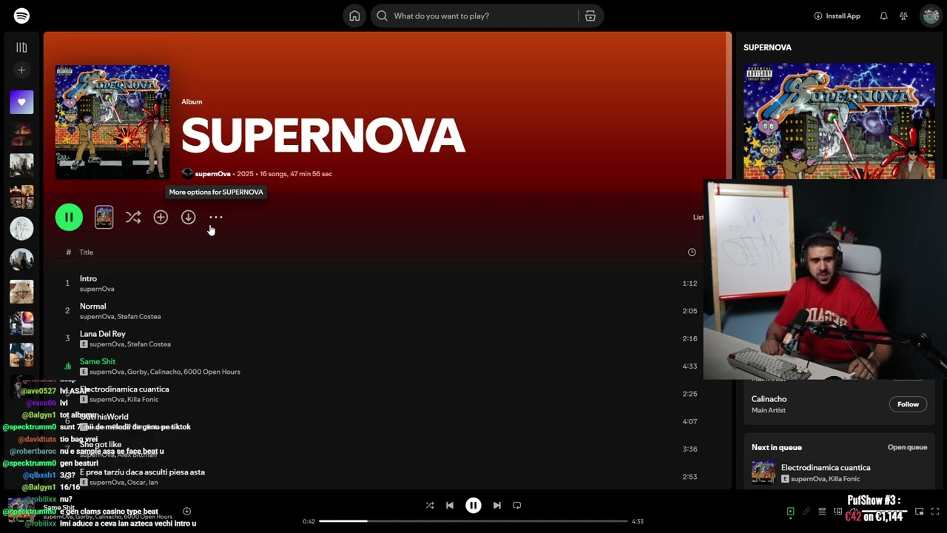Open the queue panel icon
Image resolution: width=947 pixels, height=533 pixels.
pos(822,512)
